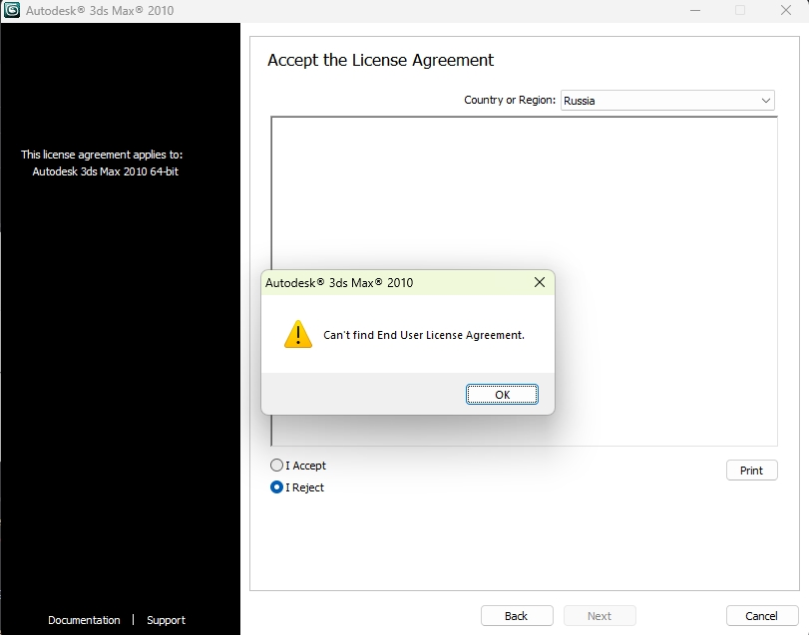Click the maximize button of the installer window
This screenshot has width=809, height=635.
click(740, 10)
